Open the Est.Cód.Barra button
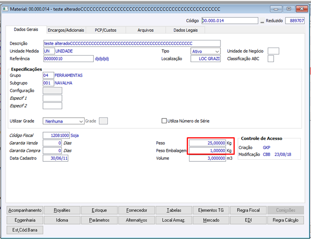The width and height of the screenshot is (311, 240). [x=25, y=230]
